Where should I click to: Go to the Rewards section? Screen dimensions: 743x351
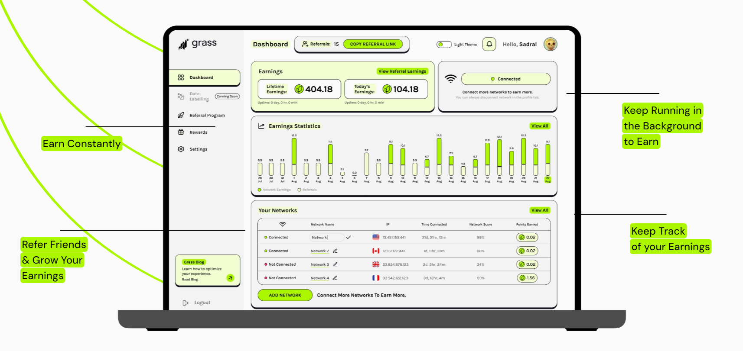198,132
